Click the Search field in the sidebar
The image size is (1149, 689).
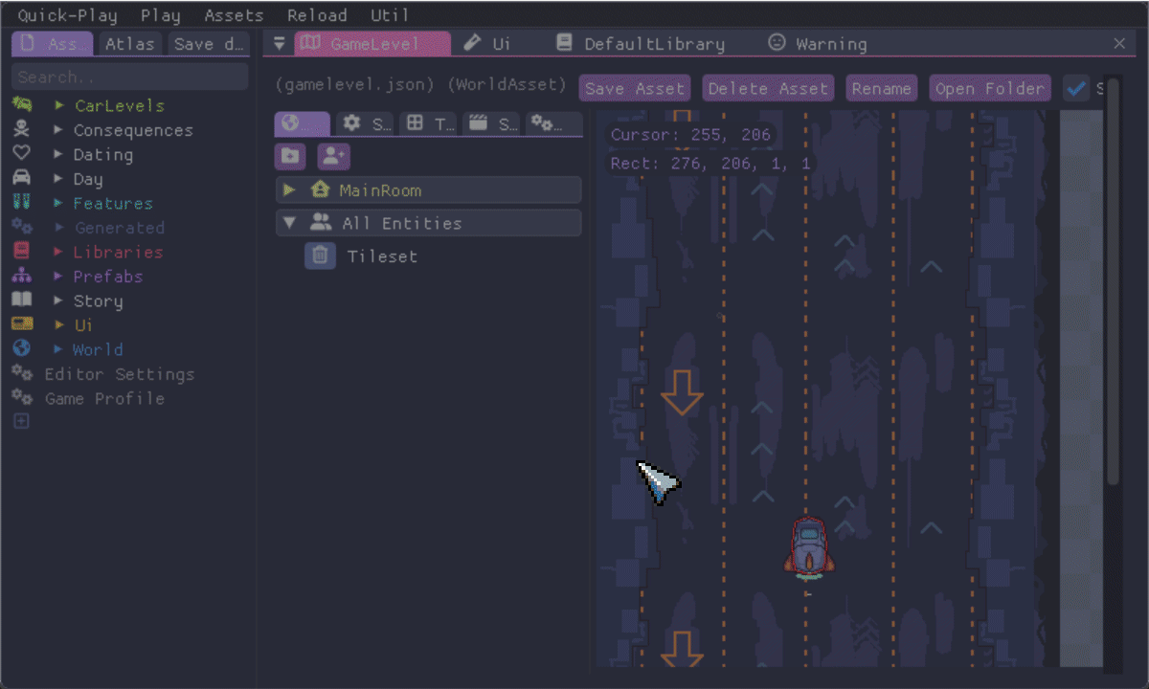click(x=129, y=76)
